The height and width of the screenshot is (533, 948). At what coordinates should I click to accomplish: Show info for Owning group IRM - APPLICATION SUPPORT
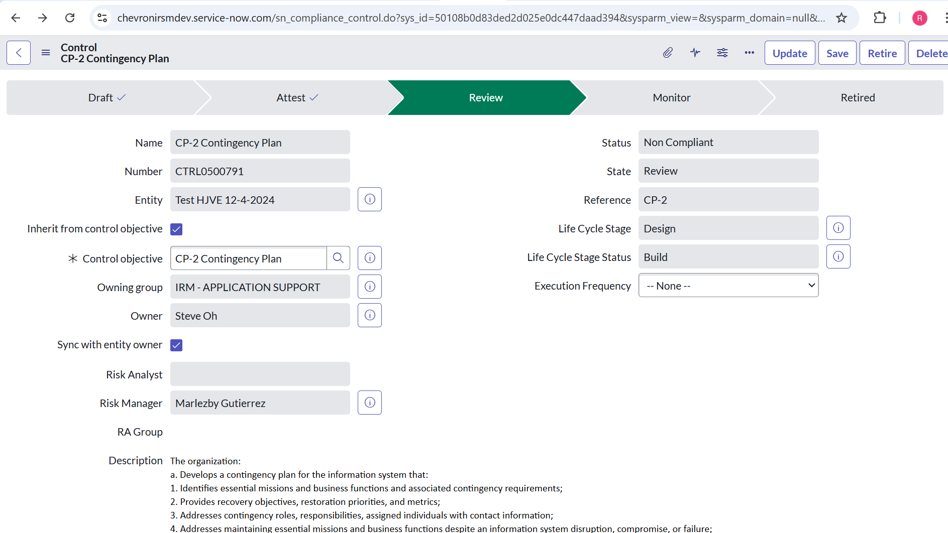click(370, 287)
